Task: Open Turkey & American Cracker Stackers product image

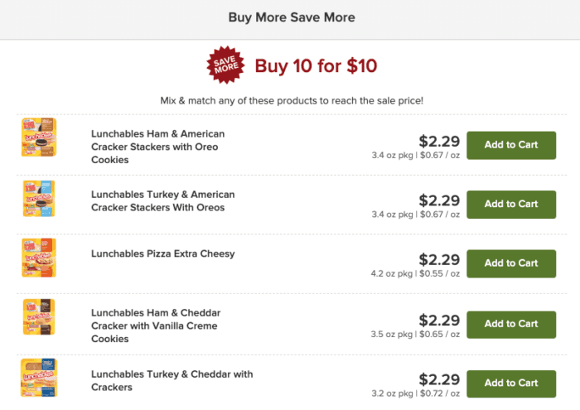Action: [38, 199]
